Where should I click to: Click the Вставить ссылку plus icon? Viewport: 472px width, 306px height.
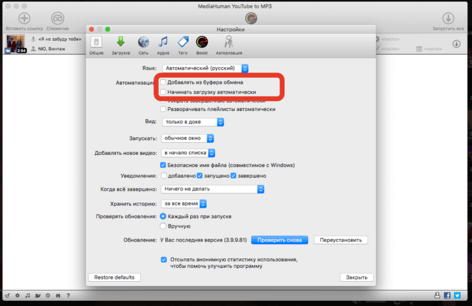[24, 18]
